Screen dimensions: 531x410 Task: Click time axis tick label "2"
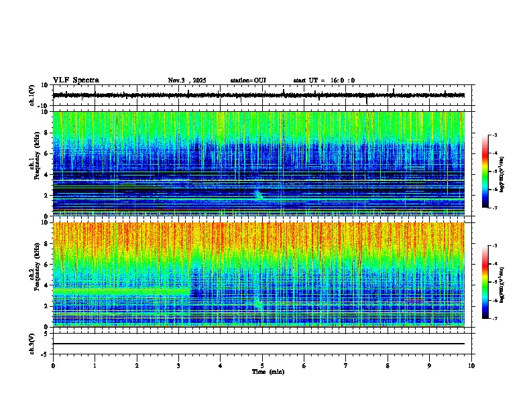tap(137, 366)
